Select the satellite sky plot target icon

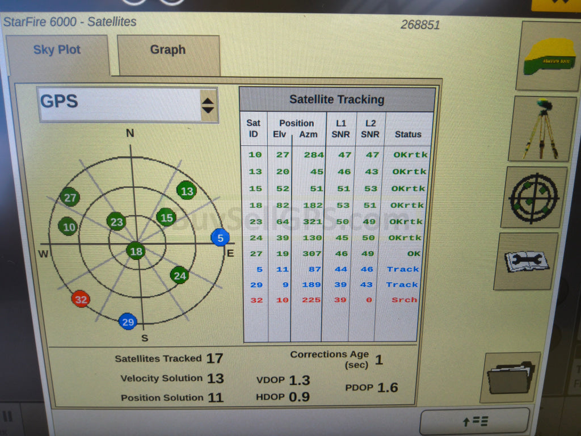533,197
